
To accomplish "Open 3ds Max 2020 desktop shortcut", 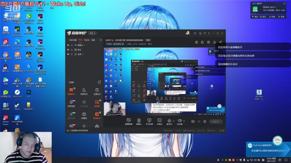I will coord(259,95).
